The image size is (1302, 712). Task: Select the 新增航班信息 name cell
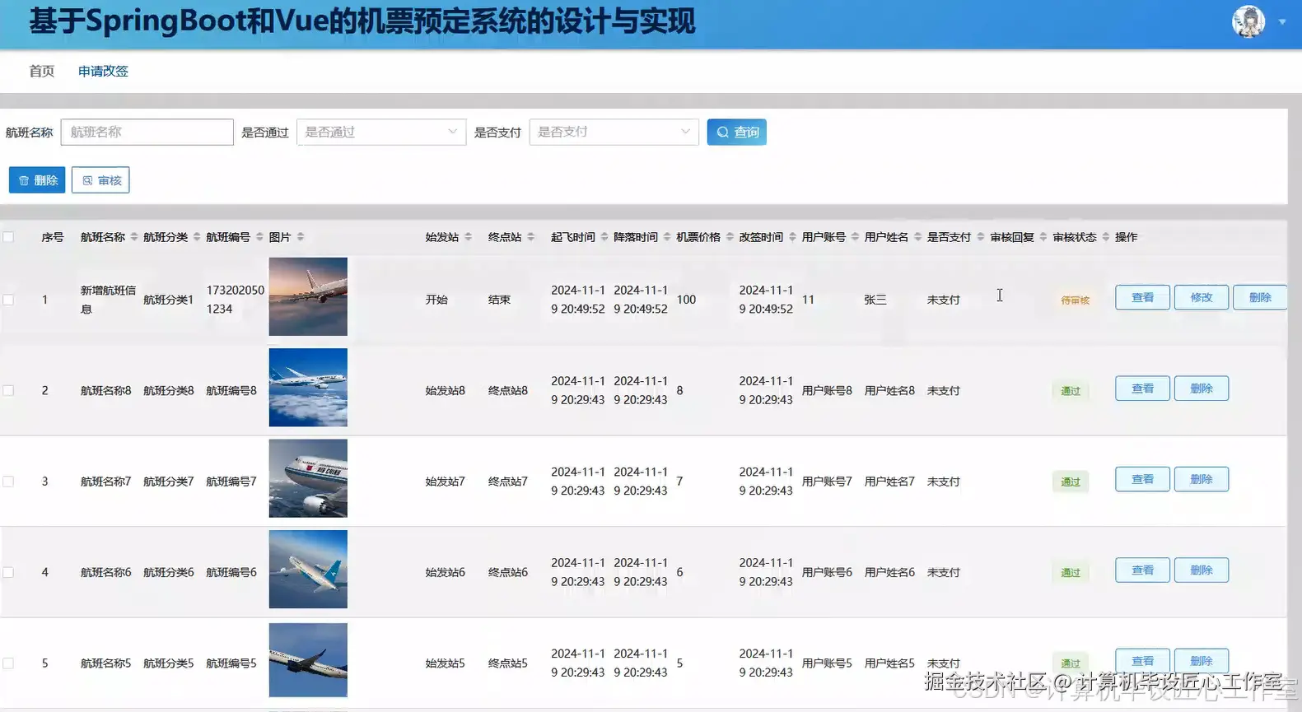coord(108,300)
